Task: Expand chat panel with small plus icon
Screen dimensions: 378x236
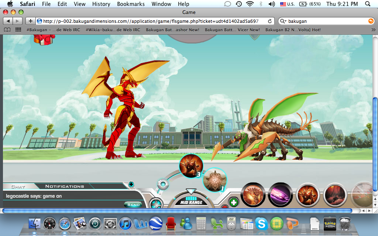Action: coord(131,184)
